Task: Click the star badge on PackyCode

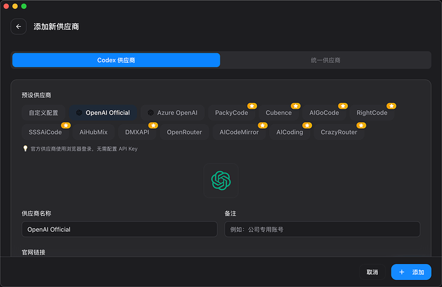Action: tap(252, 106)
